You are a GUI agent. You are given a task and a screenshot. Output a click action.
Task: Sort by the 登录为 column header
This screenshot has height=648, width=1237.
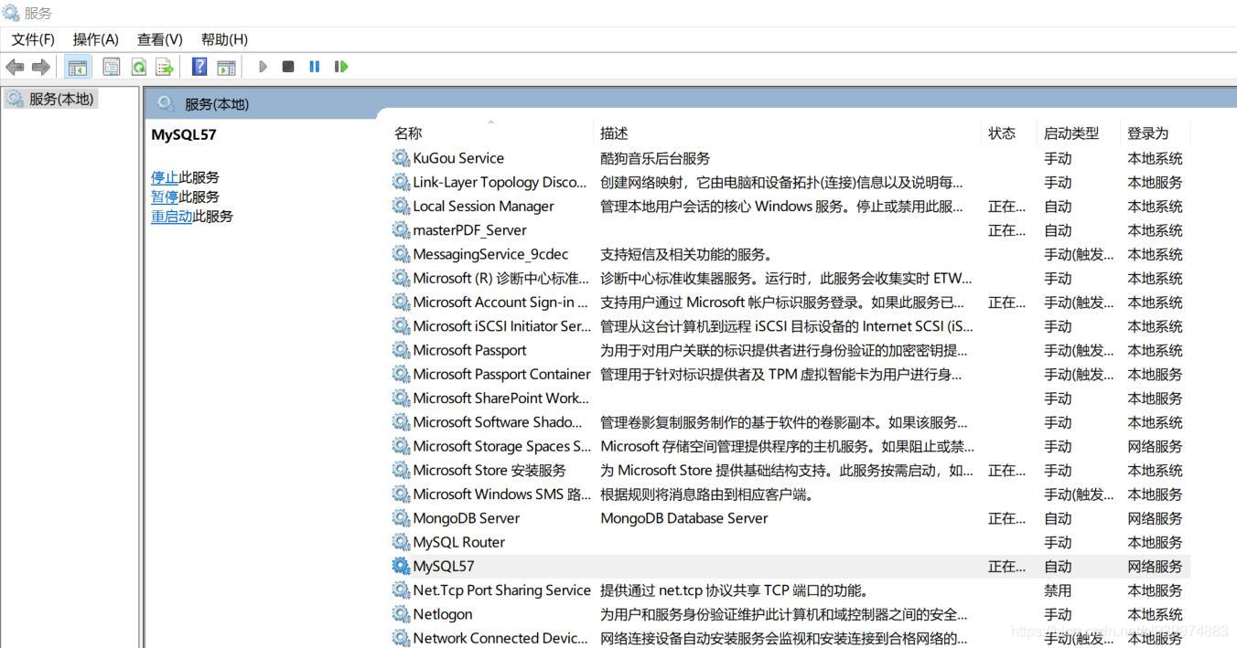[1148, 133]
